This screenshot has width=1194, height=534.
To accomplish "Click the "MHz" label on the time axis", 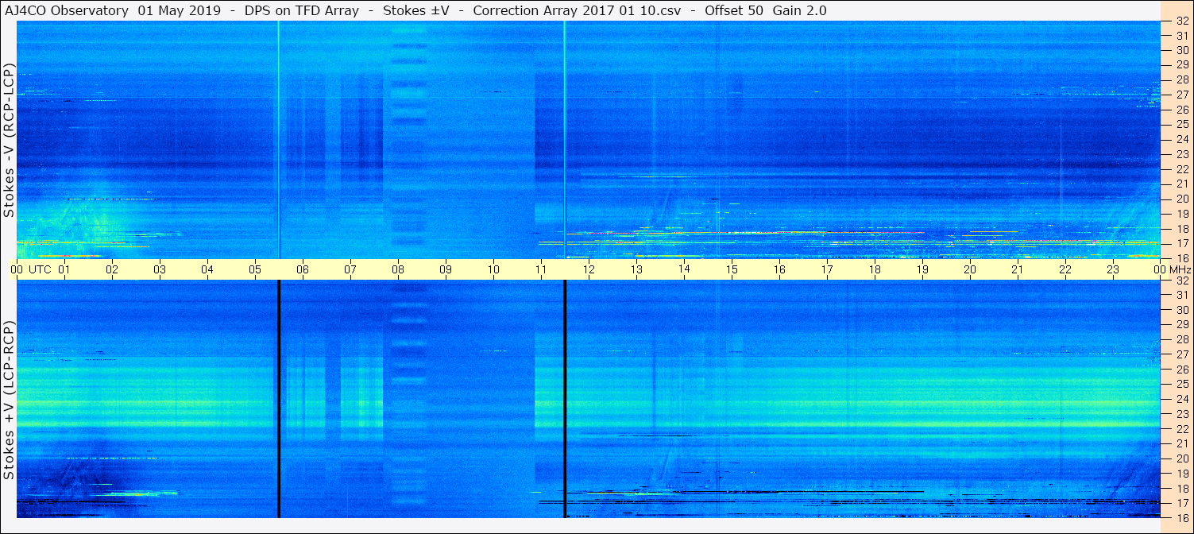I will click(1180, 269).
